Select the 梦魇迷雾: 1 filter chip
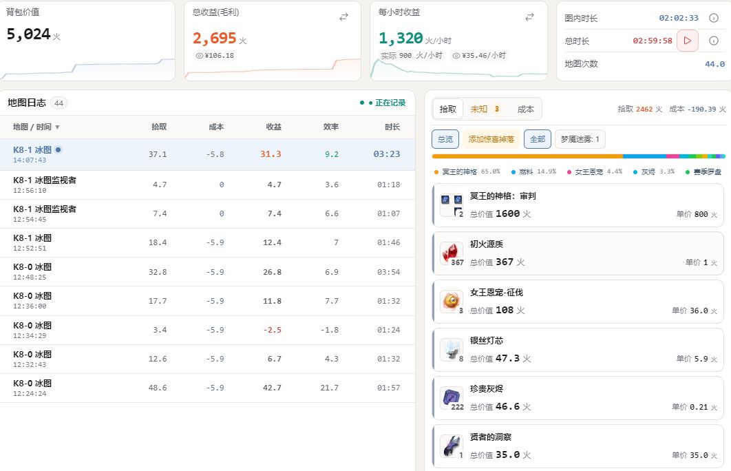 580,139
